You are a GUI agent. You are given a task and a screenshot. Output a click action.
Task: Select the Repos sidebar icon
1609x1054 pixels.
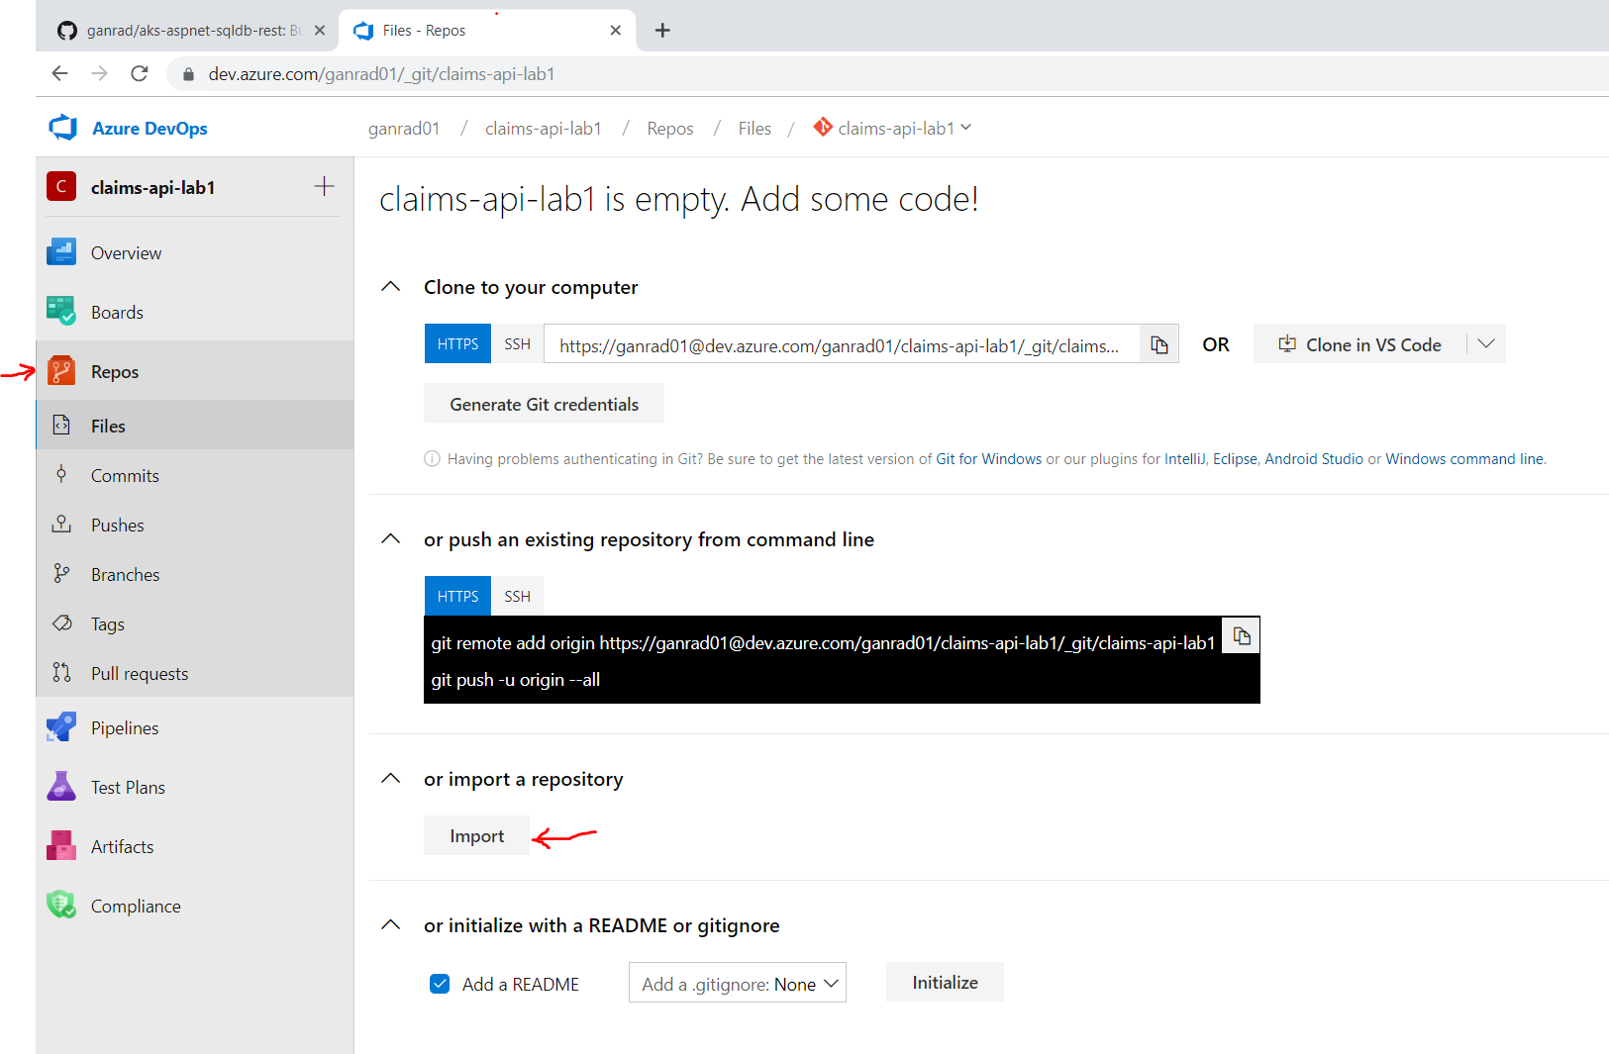coord(61,371)
